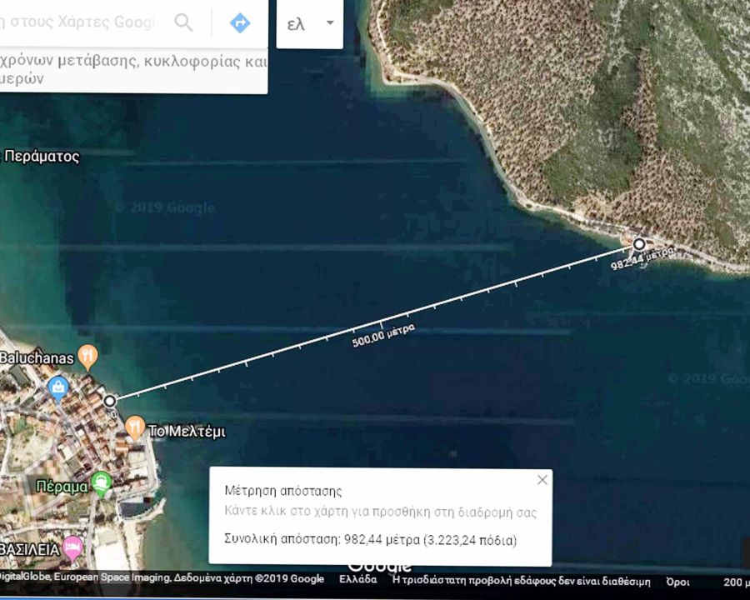The height and width of the screenshot is (600, 750).
Task: Expand the language dropdown arrow
Action: coord(330,23)
